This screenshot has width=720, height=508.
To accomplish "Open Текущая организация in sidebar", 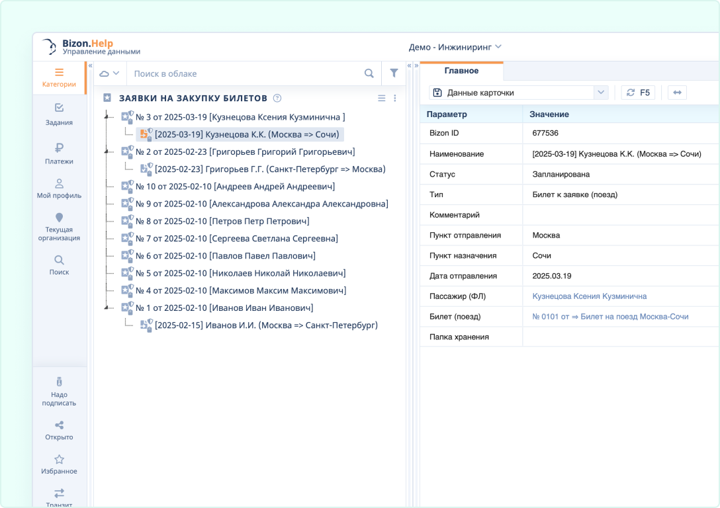I will [59, 226].
